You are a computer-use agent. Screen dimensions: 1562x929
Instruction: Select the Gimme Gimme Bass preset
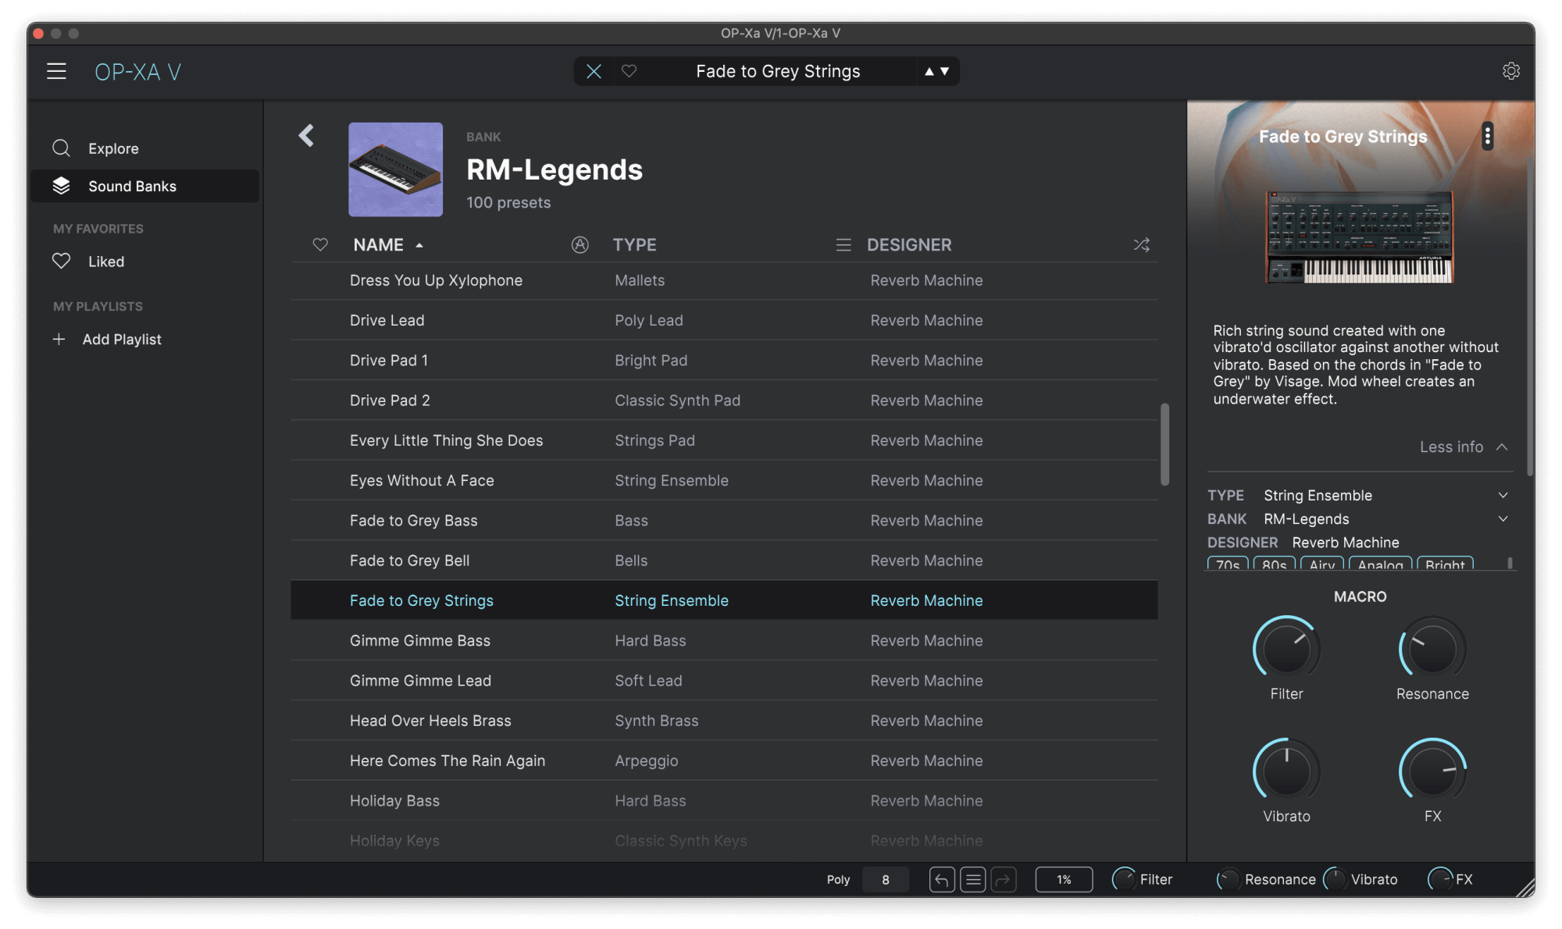(x=419, y=641)
